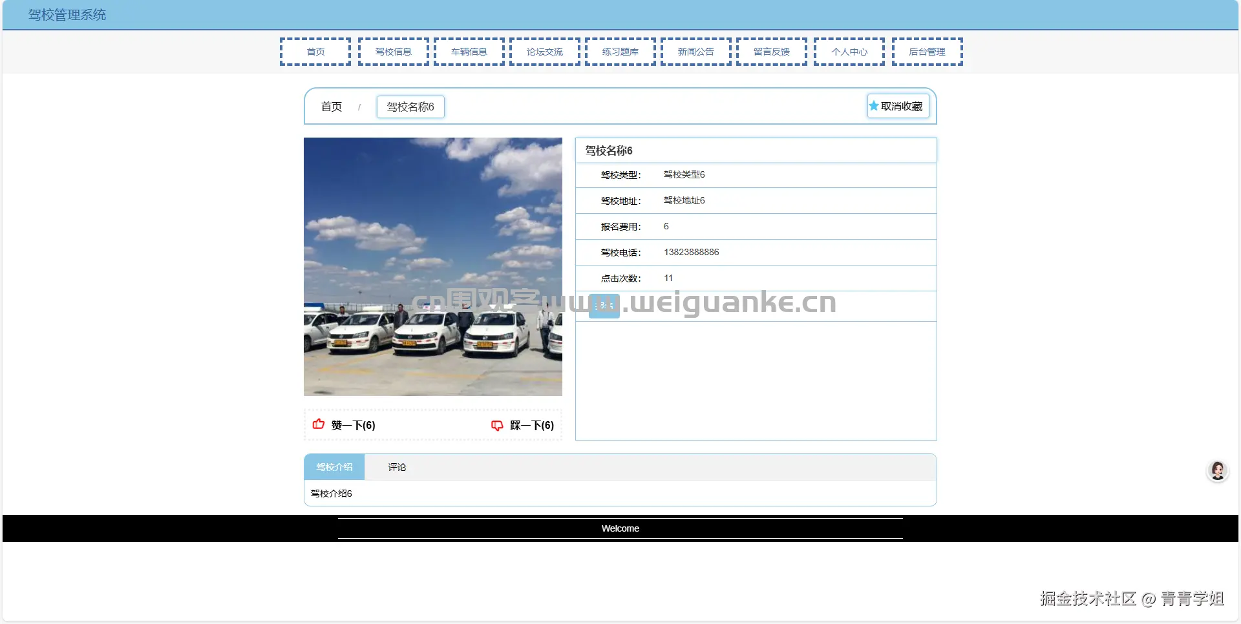Click the small blue button below 点击次数
Screen dimensions: 1241x624
604,306
